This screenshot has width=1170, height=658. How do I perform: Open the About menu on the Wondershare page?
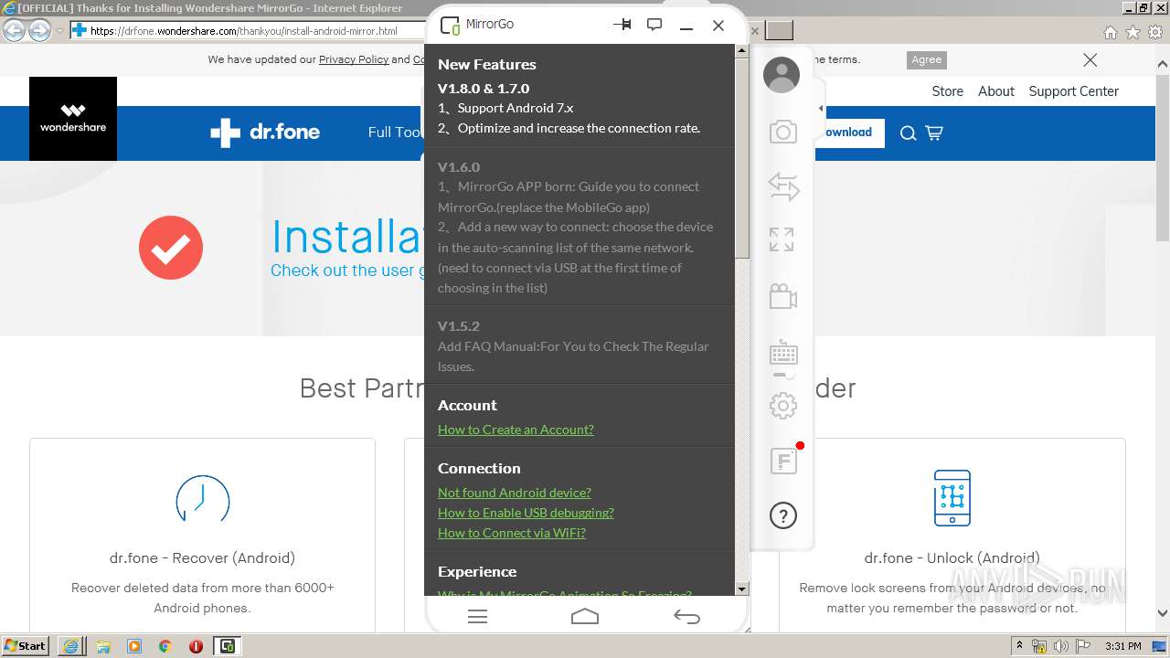point(996,91)
